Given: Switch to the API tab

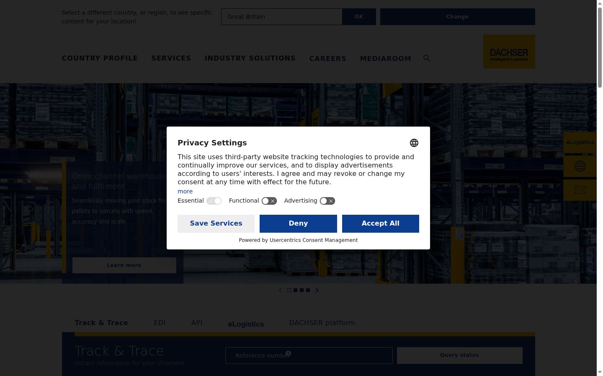Looking at the screenshot, I should pos(197,323).
